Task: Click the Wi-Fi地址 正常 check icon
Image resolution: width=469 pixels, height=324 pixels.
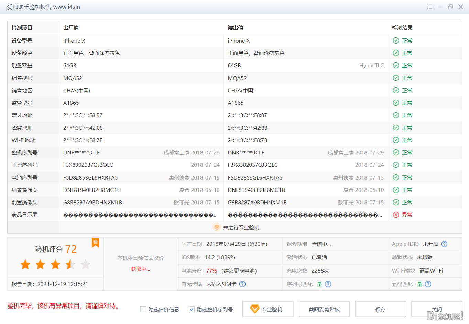Action: 396,140
